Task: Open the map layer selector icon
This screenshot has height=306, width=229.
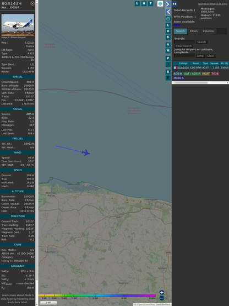Action: tap(160, 3)
